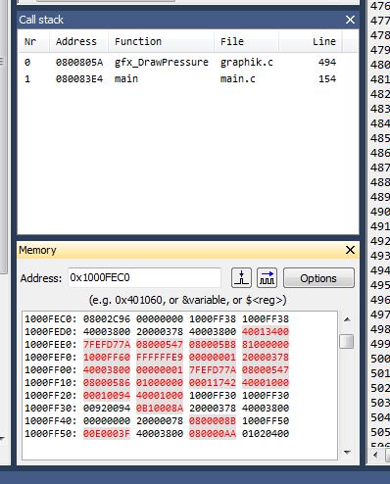This screenshot has width=390, height=484.
Task: Click the File column header
Action: (232, 41)
